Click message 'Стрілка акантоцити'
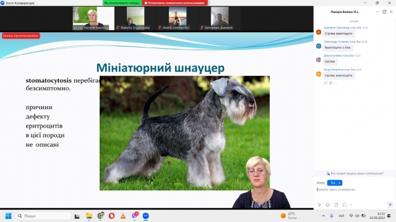396x222 pixels. (338, 33)
